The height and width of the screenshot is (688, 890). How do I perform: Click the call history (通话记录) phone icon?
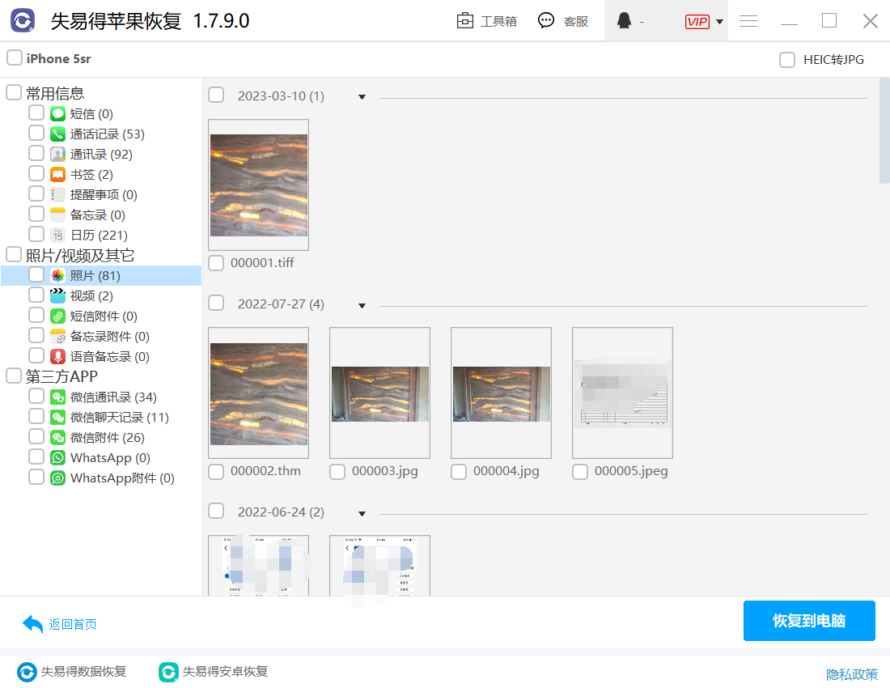click(x=57, y=134)
